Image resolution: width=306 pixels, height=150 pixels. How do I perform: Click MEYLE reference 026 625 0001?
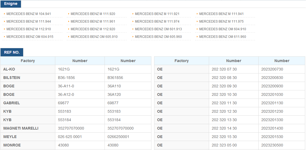[x=70, y=137]
